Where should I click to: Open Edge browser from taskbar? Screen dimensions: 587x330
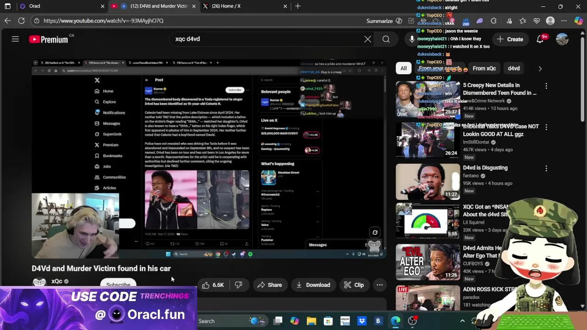395,321
